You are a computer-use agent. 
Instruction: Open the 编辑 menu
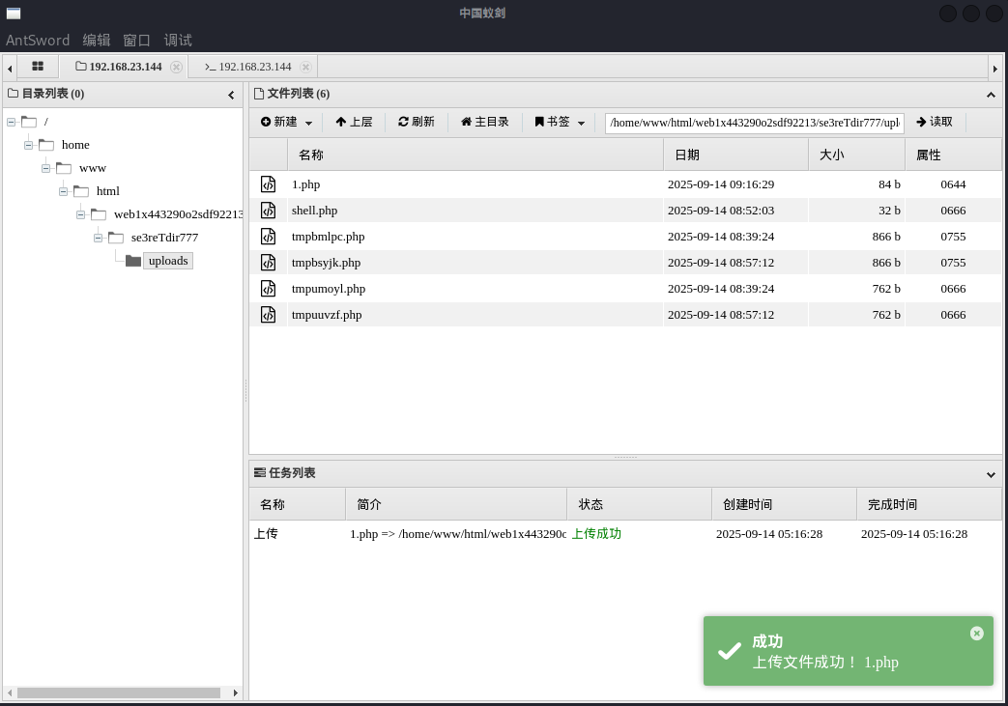97,41
